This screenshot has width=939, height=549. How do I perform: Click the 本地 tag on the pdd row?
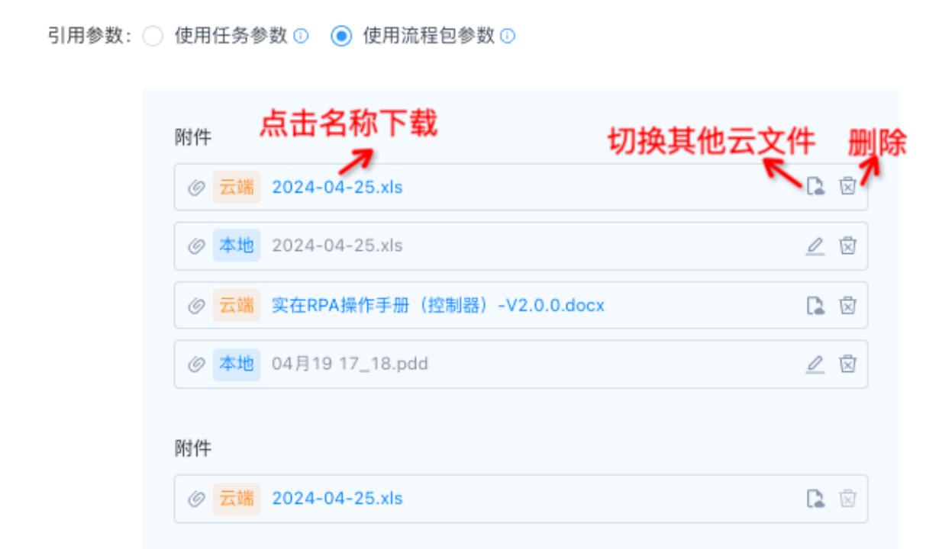click(x=236, y=364)
